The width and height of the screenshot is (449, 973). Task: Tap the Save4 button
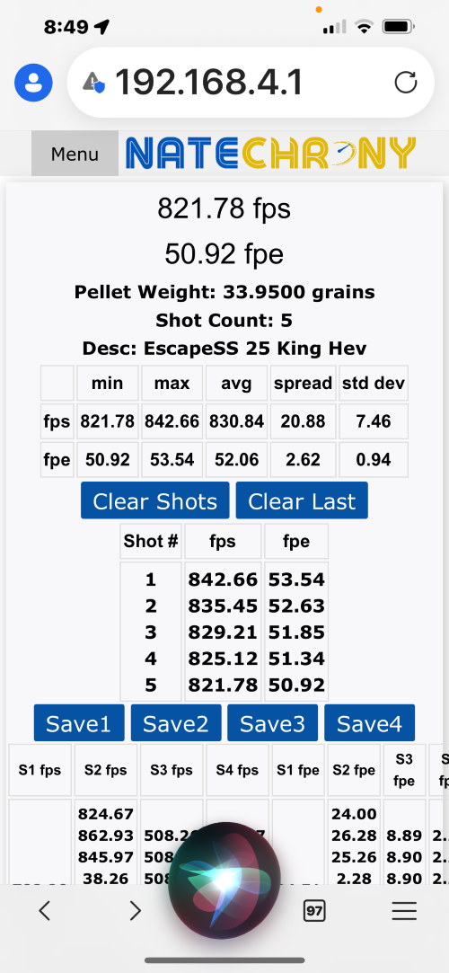tap(369, 723)
